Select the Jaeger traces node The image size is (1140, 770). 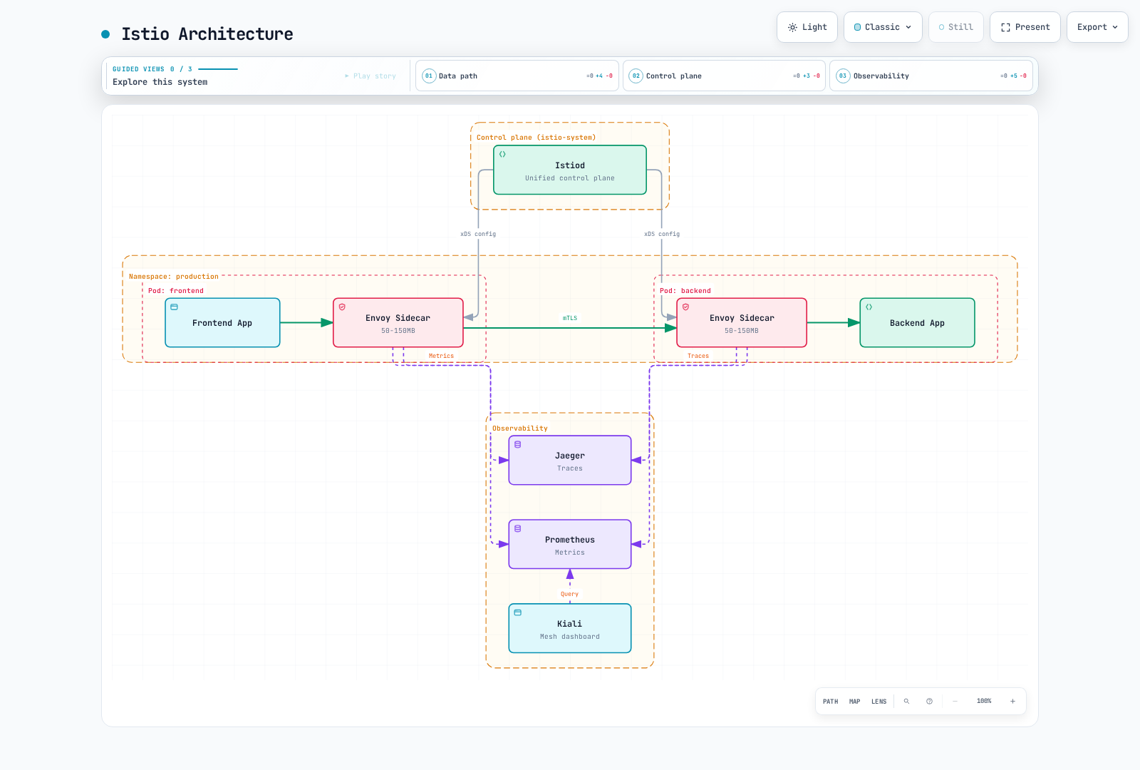coord(570,461)
